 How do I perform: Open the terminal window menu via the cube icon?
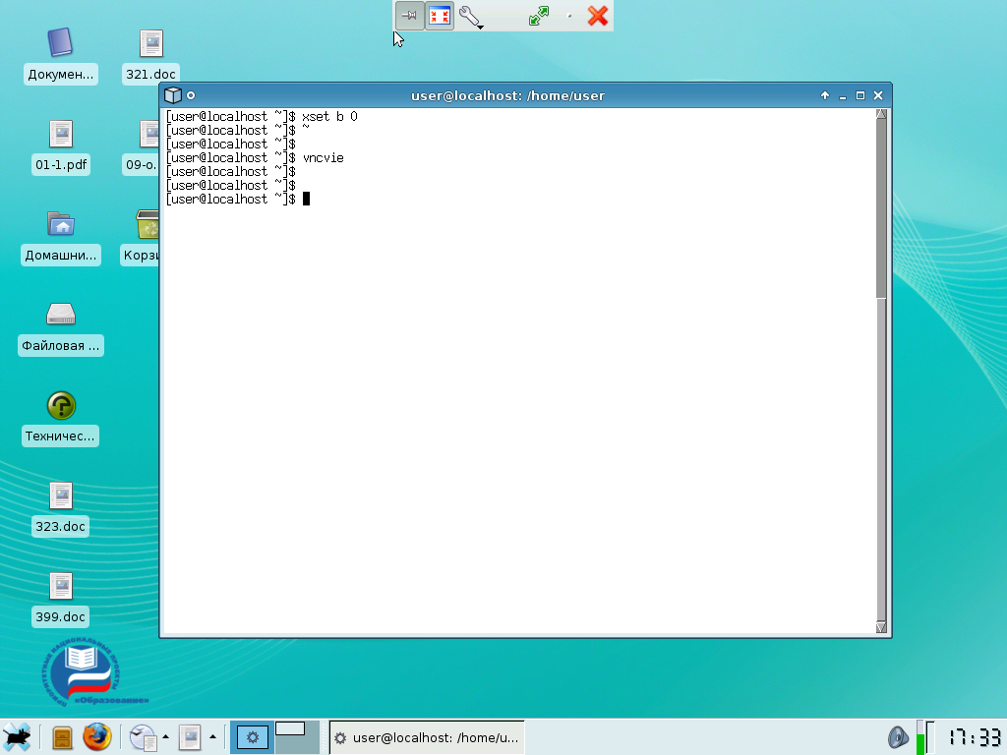pyautogui.click(x=173, y=95)
